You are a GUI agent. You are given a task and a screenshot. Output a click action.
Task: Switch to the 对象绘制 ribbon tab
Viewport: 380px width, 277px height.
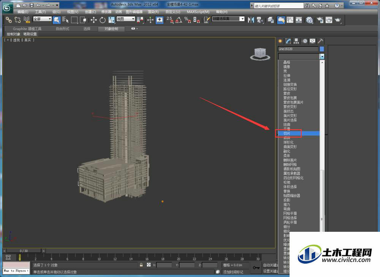111,29
